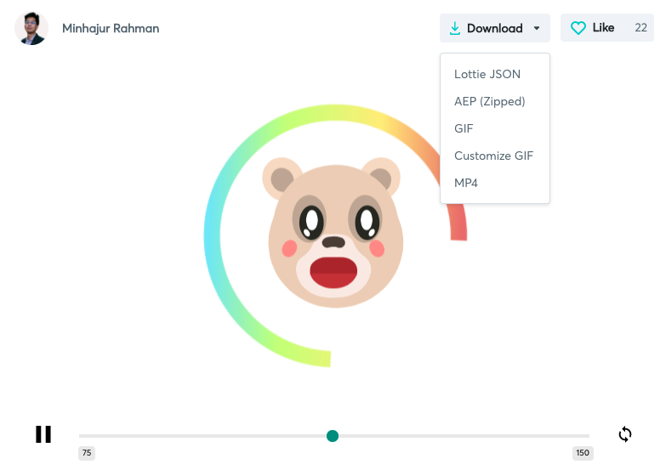666x470 pixels.
Task: Click the 150 end frame marker
Action: pos(583,453)
